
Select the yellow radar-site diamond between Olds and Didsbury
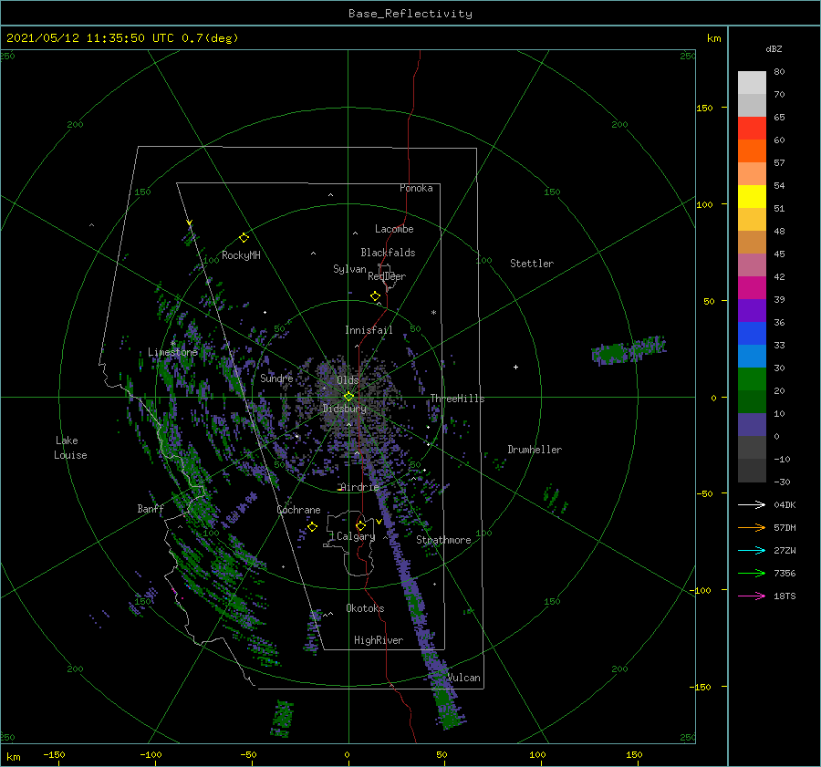pyautogui.click(x=348, y=397)
